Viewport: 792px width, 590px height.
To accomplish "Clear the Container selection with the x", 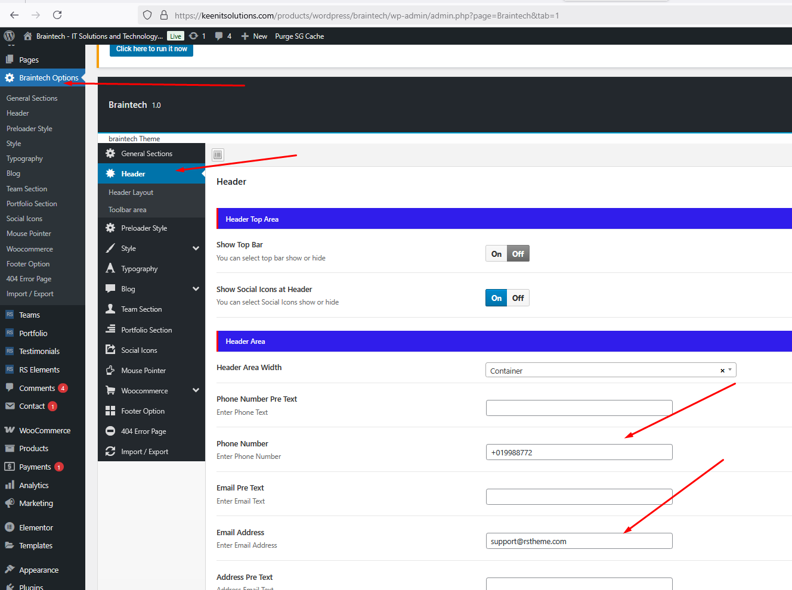I will click(x=722, y=371).
